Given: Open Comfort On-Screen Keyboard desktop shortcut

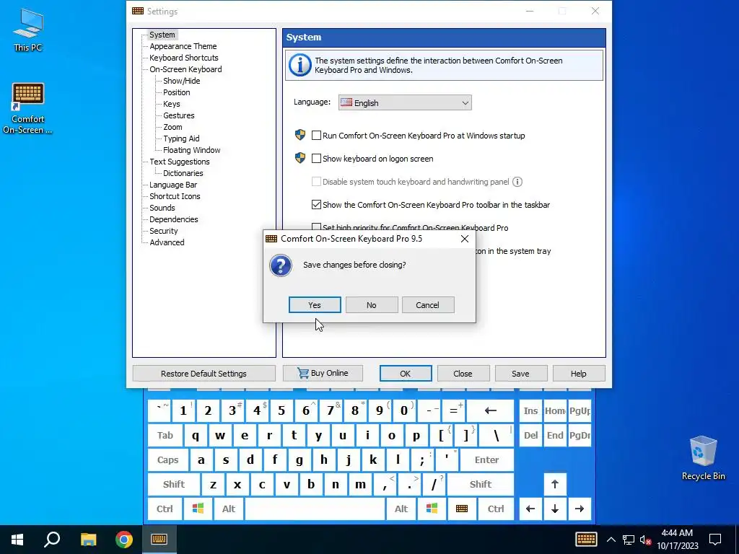Looking at the screenshot, I should point(28,108).
